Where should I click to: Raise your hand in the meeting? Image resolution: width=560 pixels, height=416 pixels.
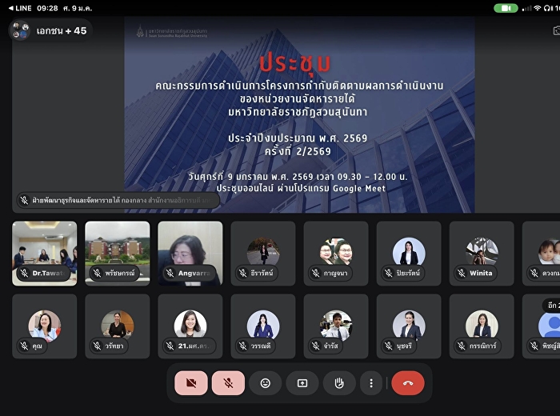339,383
